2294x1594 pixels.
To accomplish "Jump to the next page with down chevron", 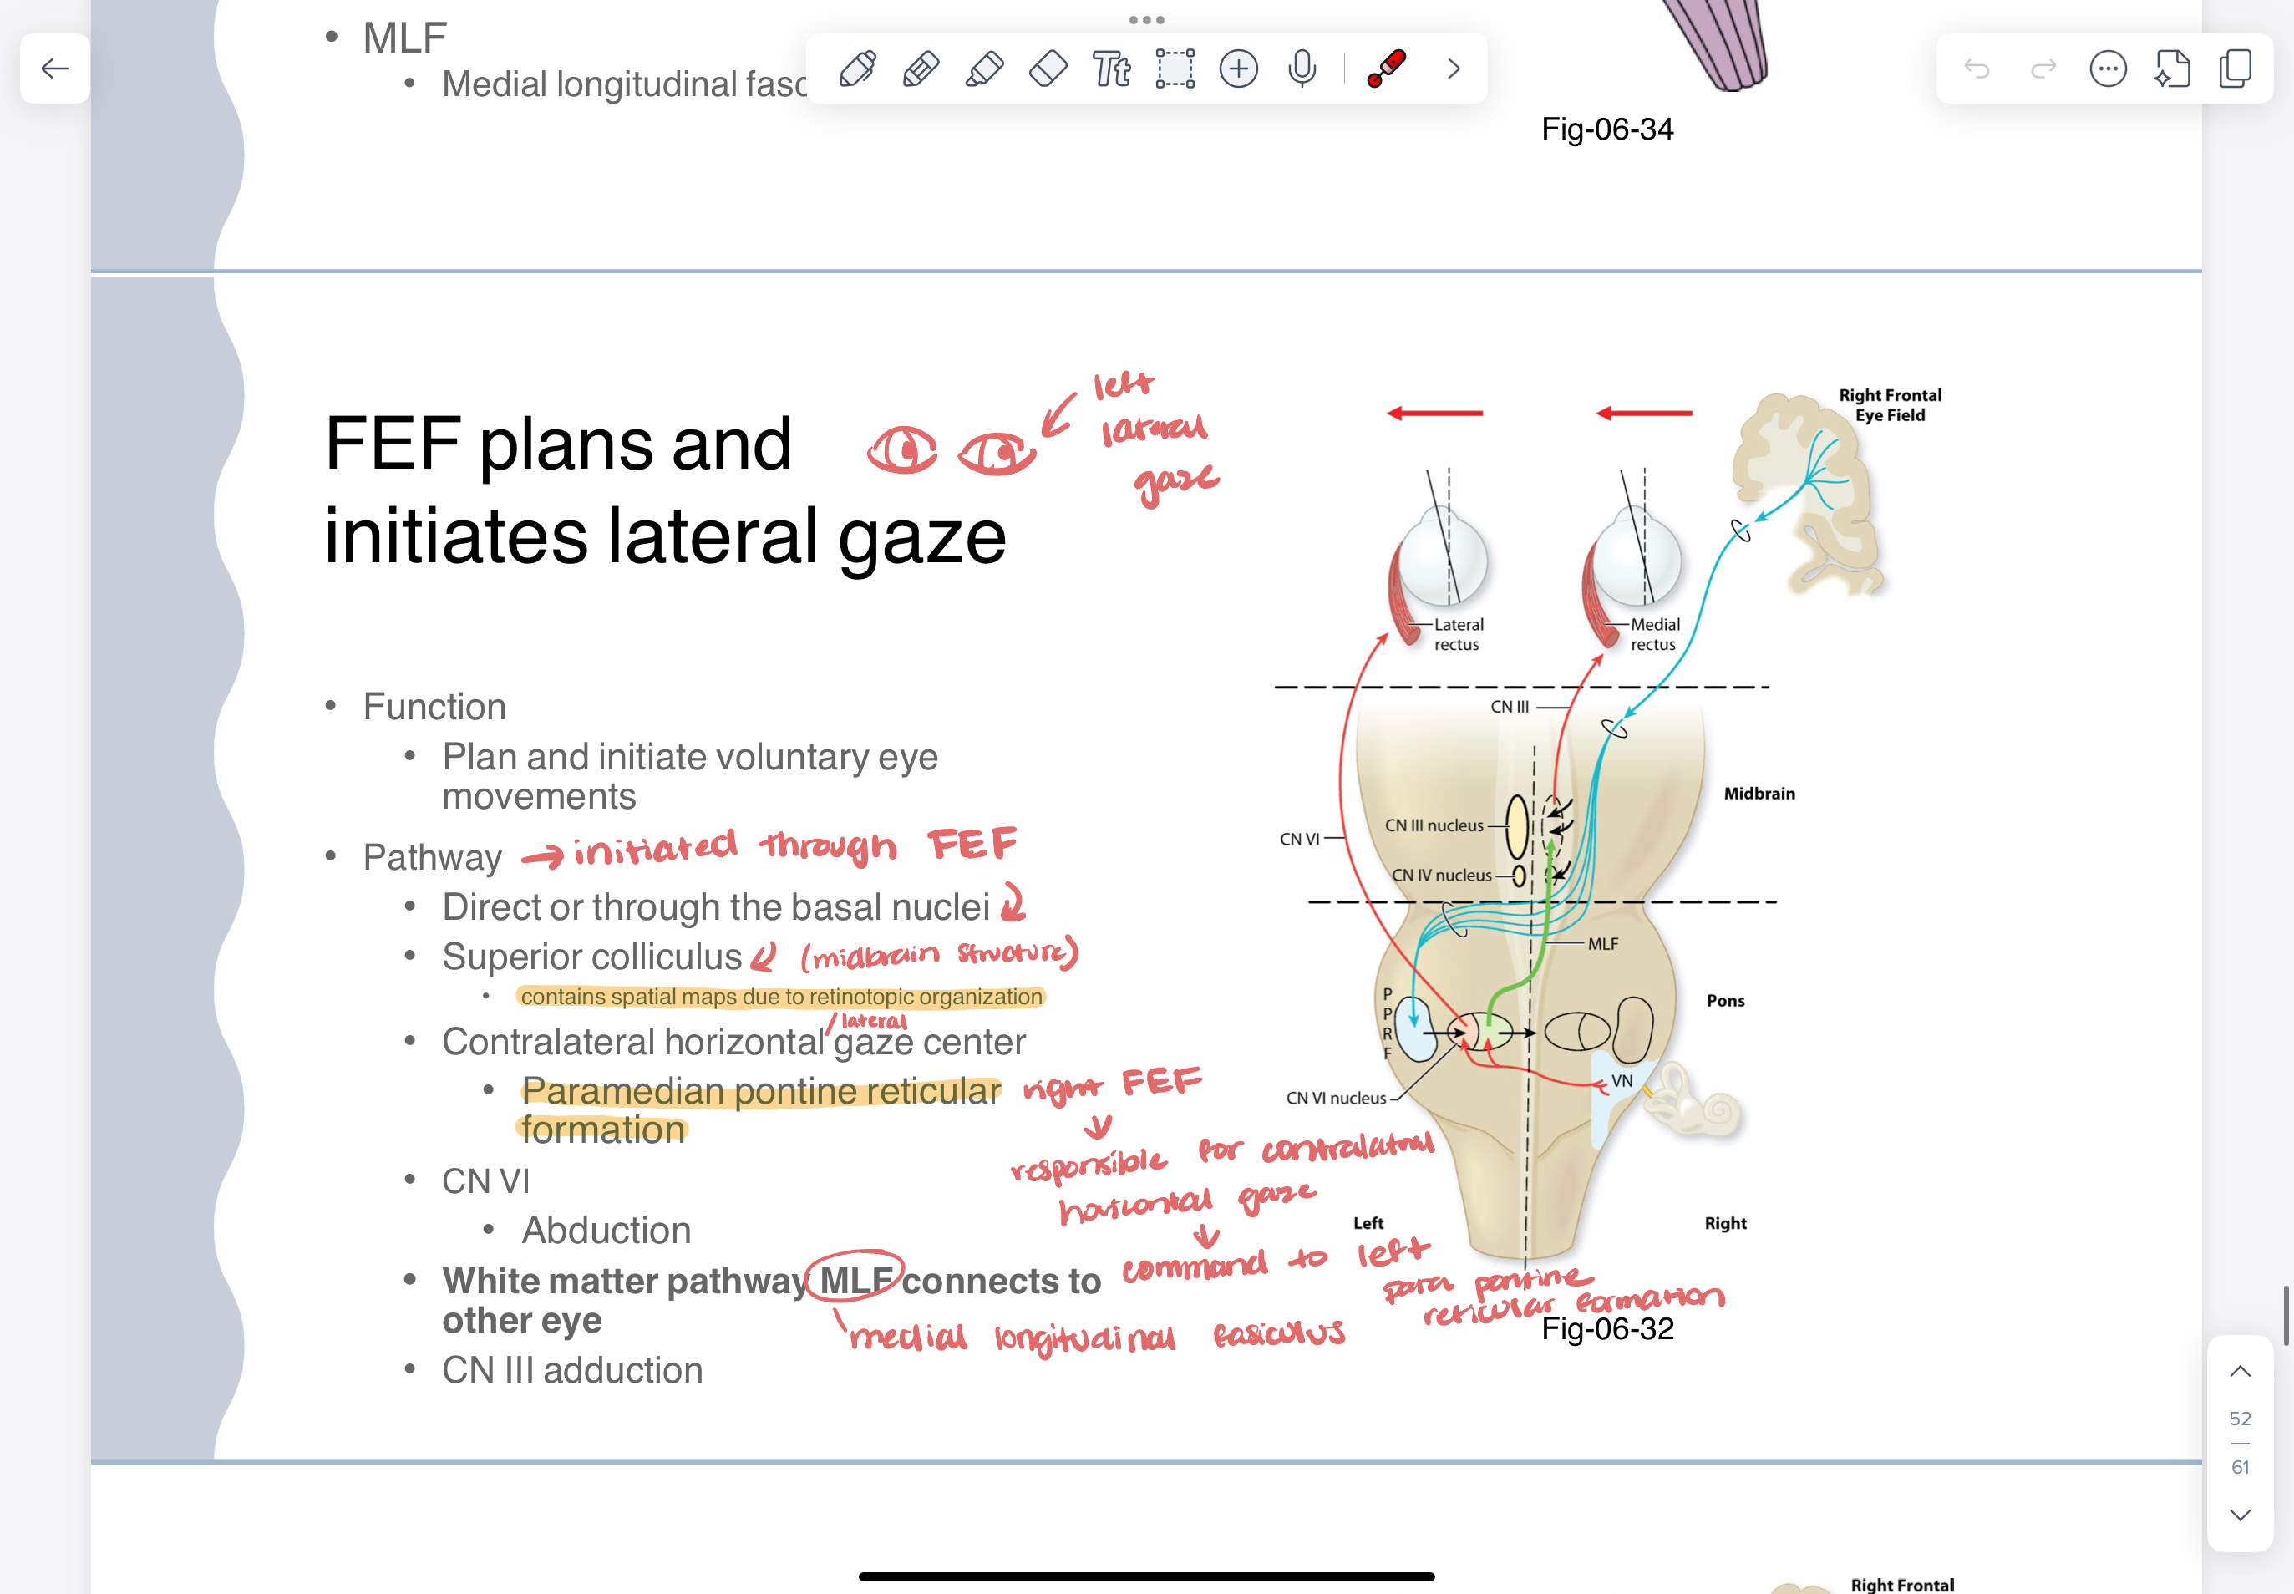I will click(2240, 1513).
